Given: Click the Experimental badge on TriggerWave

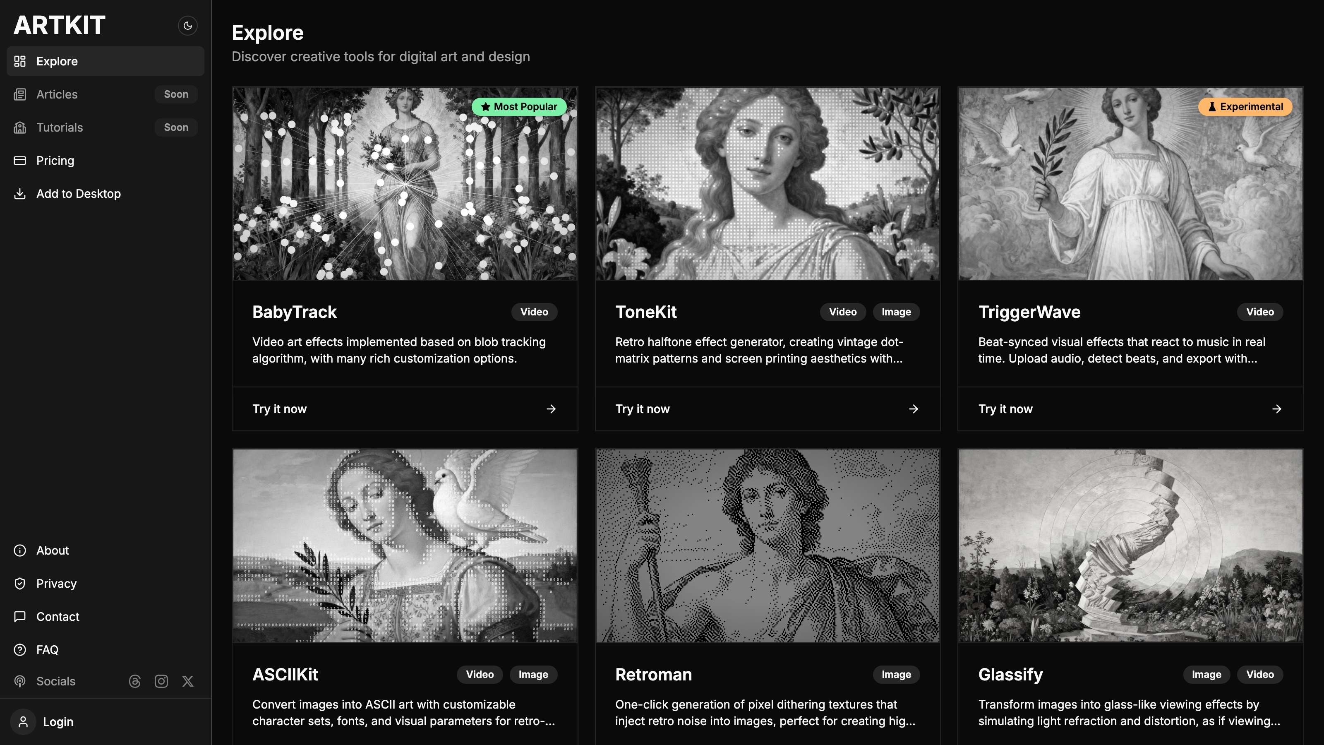Looking at the screenshot, I should tap(1245, 106).
